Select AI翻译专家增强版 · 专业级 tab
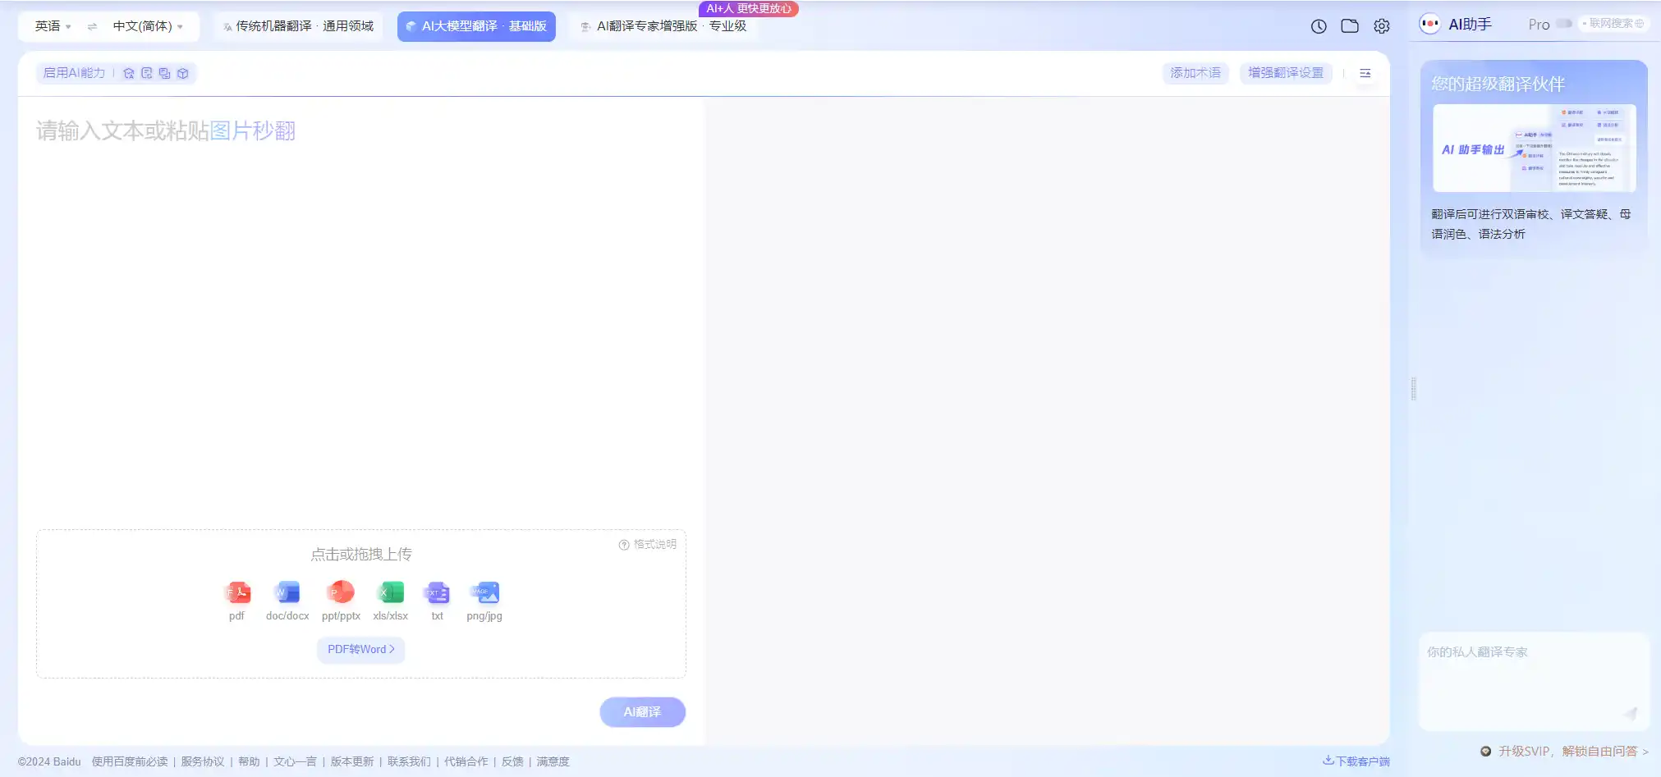1661x777 pixels. (x=663, y=26)
